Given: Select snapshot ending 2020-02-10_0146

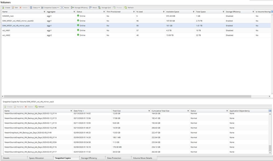Looking at the screenshot, I should pyautogui.click(x=136, y=128).
